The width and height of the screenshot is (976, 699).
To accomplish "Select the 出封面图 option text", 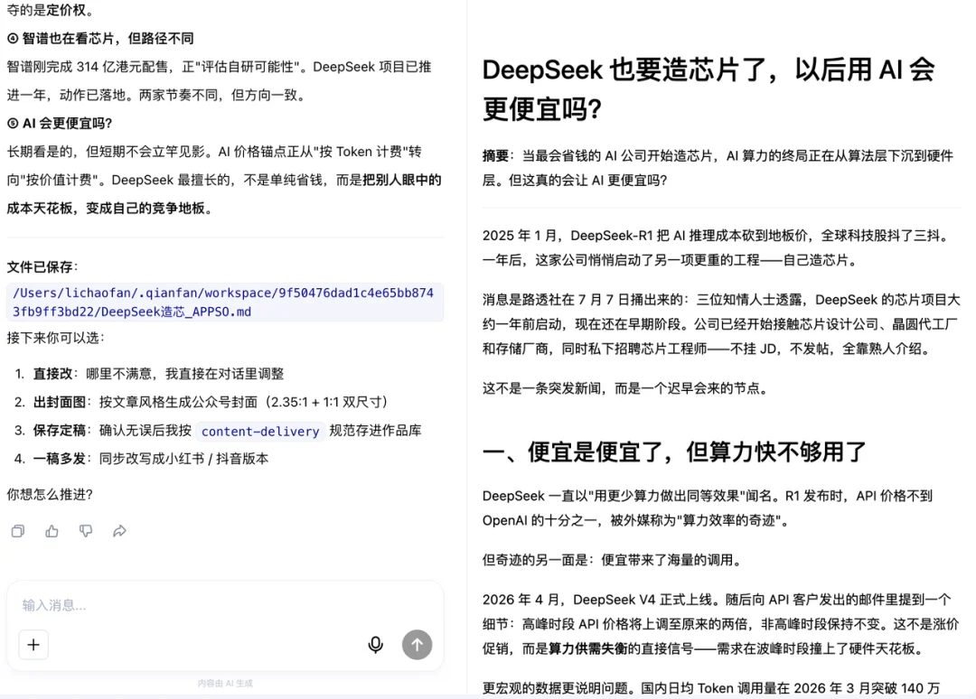I will tap(59, 403).
